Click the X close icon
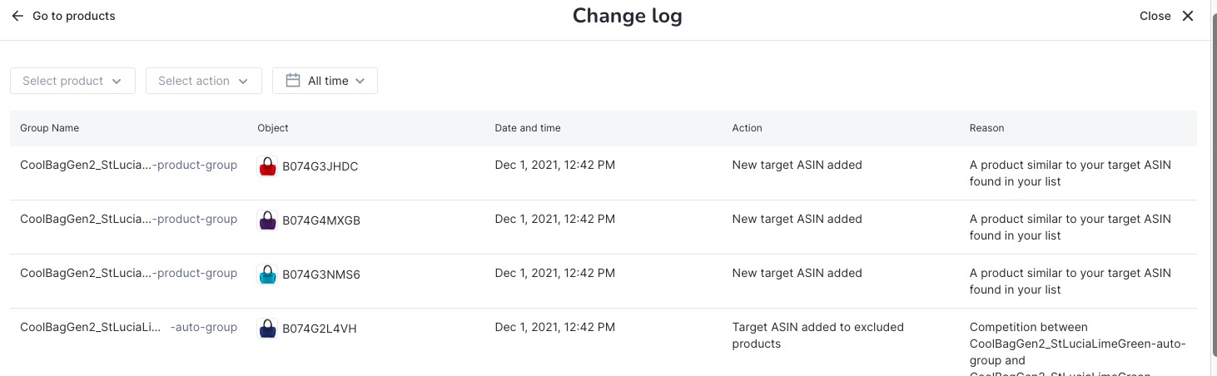The image size is (1217, 376). point(1188,16)
